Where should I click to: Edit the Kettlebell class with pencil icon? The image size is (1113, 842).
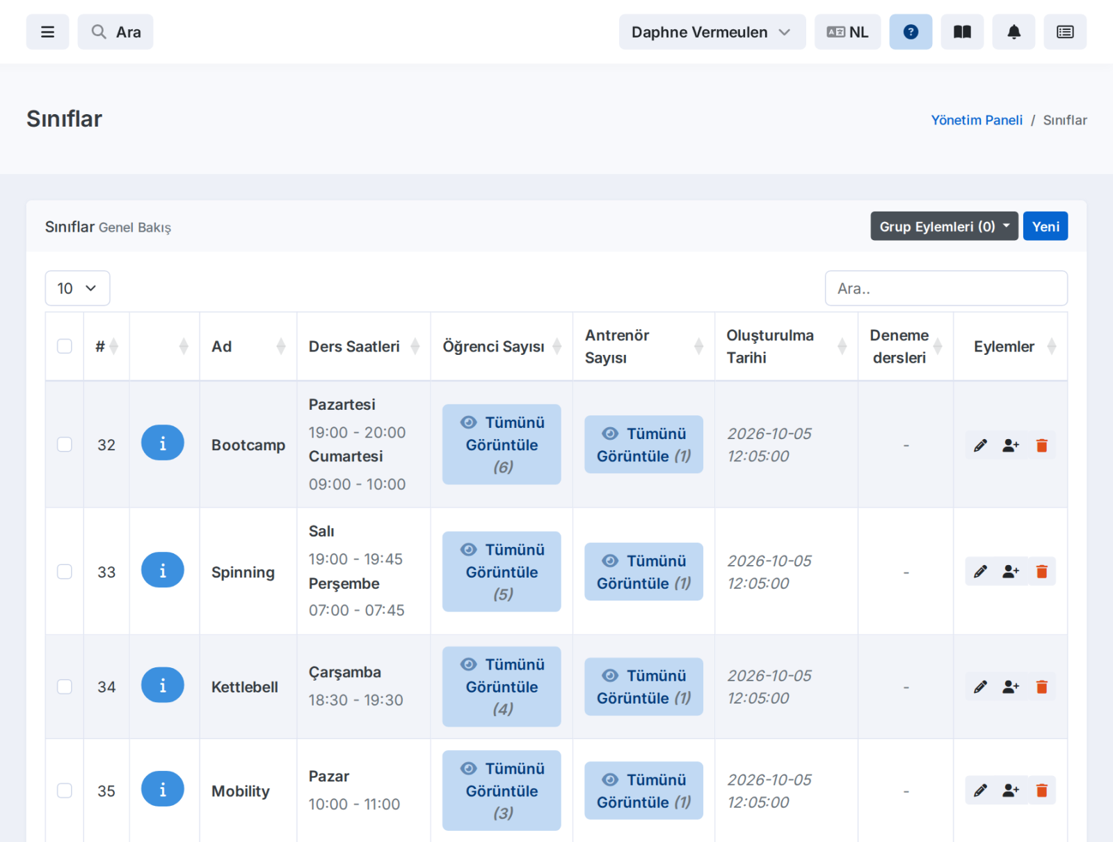click(x=980, y=687)
